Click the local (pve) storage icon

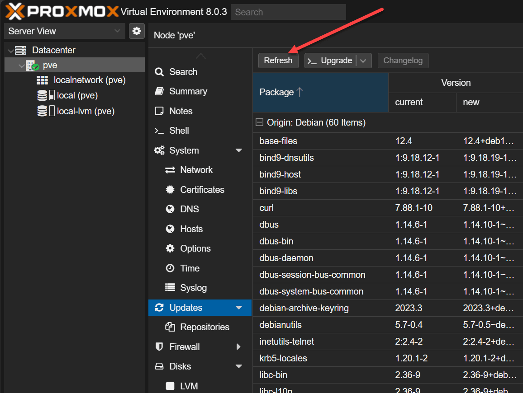[x=43, y=96]
